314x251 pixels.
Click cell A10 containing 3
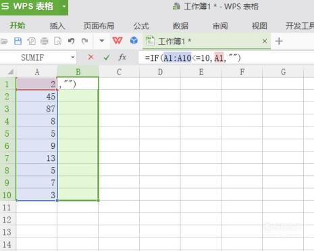click(x=37, y=195)
